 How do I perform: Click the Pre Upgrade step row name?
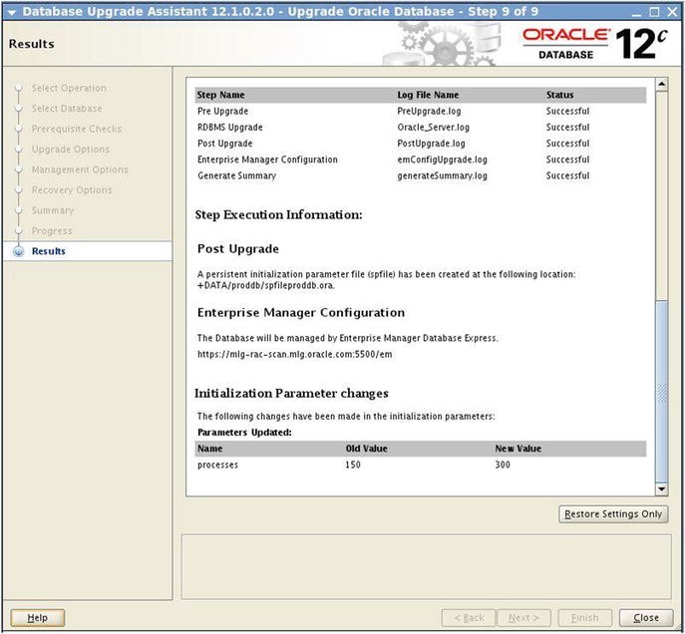pos(222,112)
